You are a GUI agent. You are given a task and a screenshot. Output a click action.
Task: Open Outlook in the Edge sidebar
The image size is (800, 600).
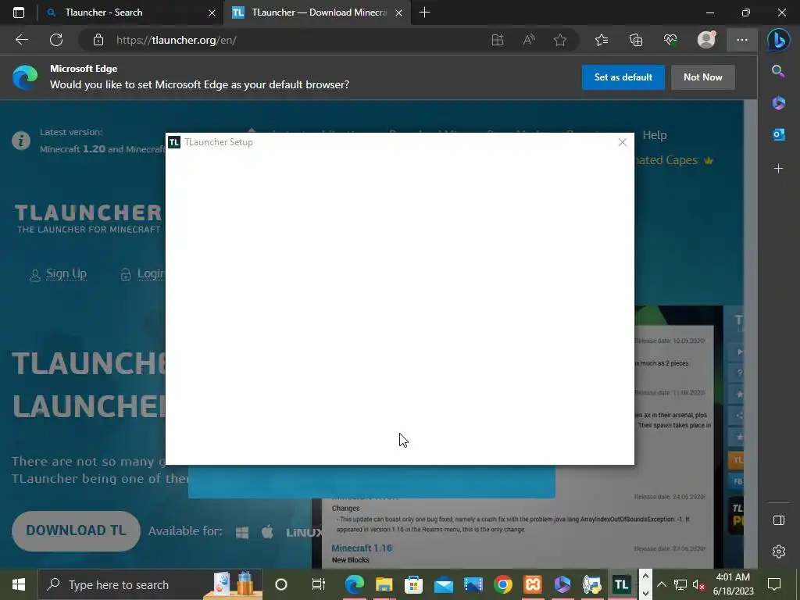[779, 134]
